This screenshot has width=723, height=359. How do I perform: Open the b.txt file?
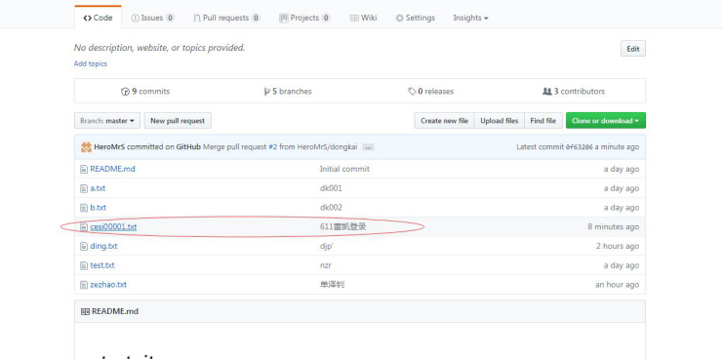pos(99,208)
